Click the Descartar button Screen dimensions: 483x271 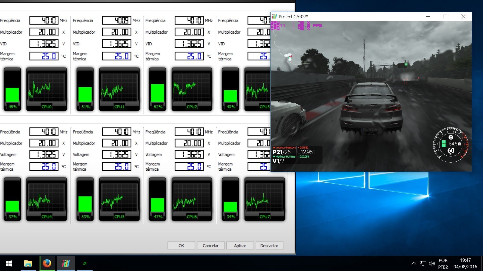[269, 246]
